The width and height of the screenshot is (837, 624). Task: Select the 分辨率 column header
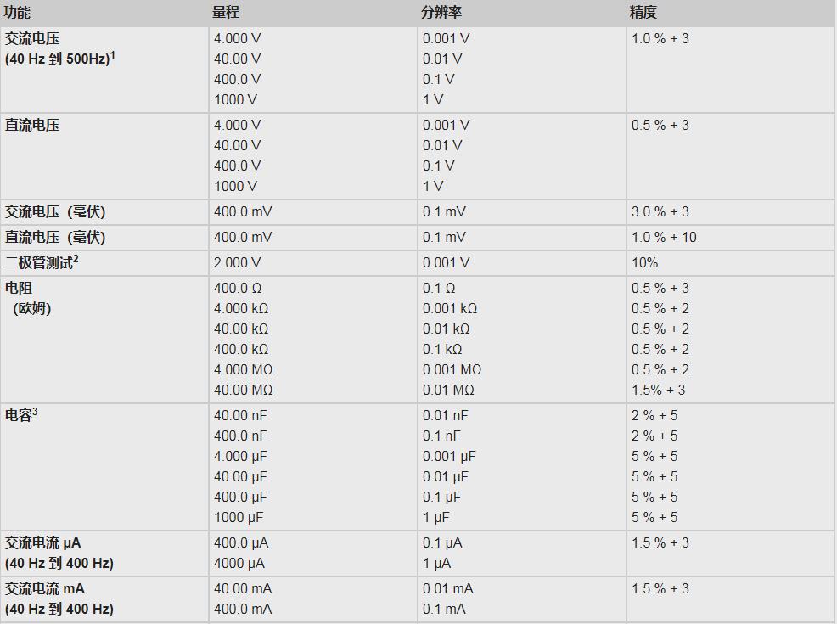coord(441,13)
